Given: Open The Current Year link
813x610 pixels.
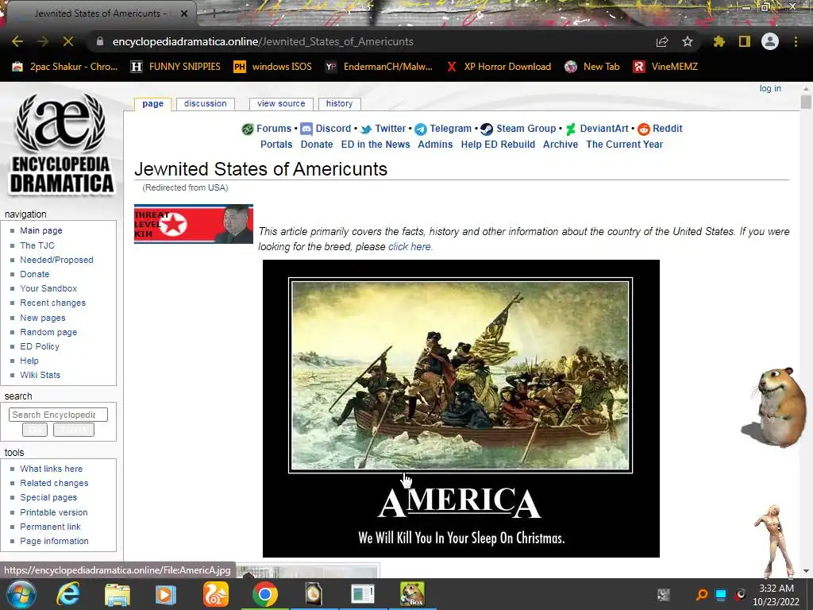Looking at the screenshot, I should [624, 145].
